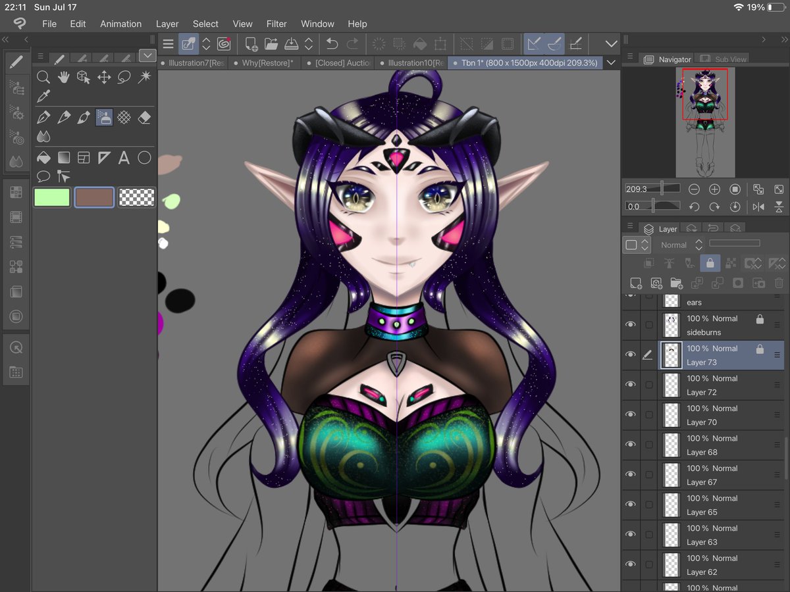Select the Hand move tool
The height and width of the screenshot is (592, 790).
click(x=63, y=77)
